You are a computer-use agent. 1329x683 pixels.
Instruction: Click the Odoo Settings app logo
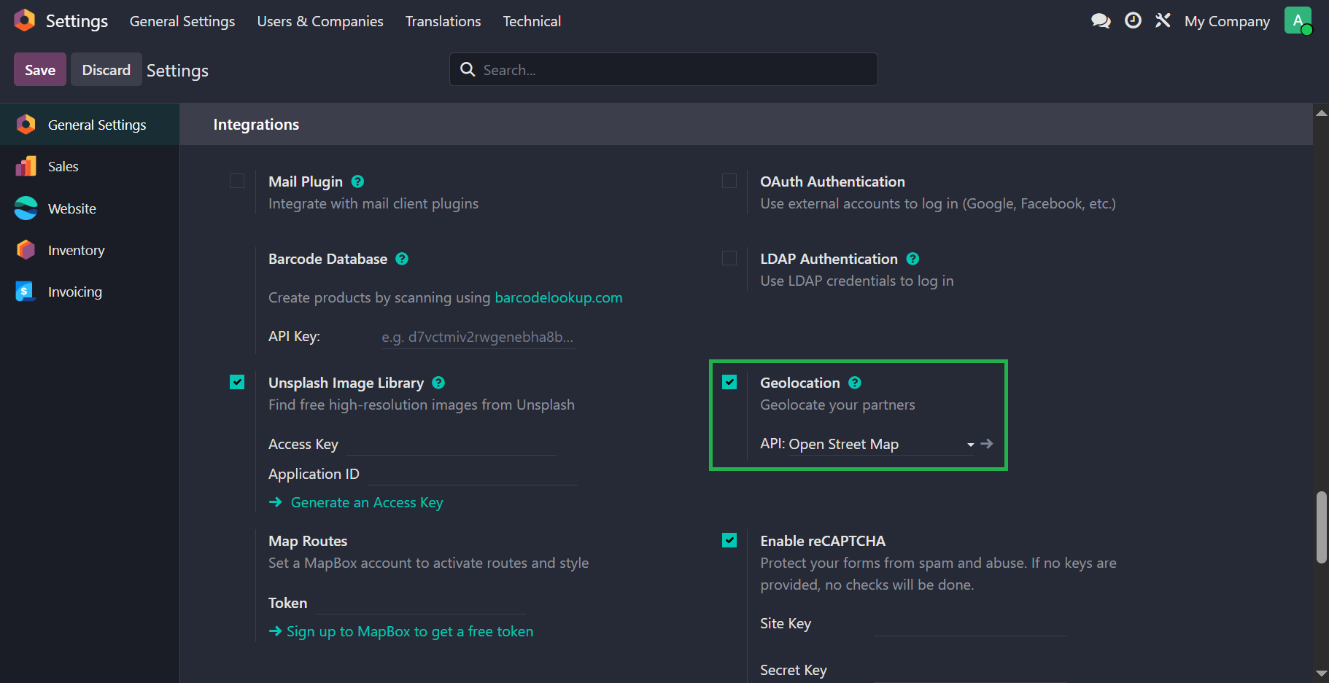coord(25,20)
